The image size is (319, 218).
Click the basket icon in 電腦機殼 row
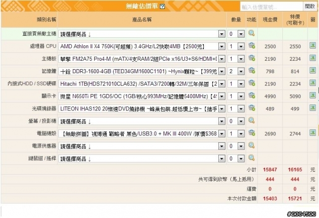click(x=252, y=133)
